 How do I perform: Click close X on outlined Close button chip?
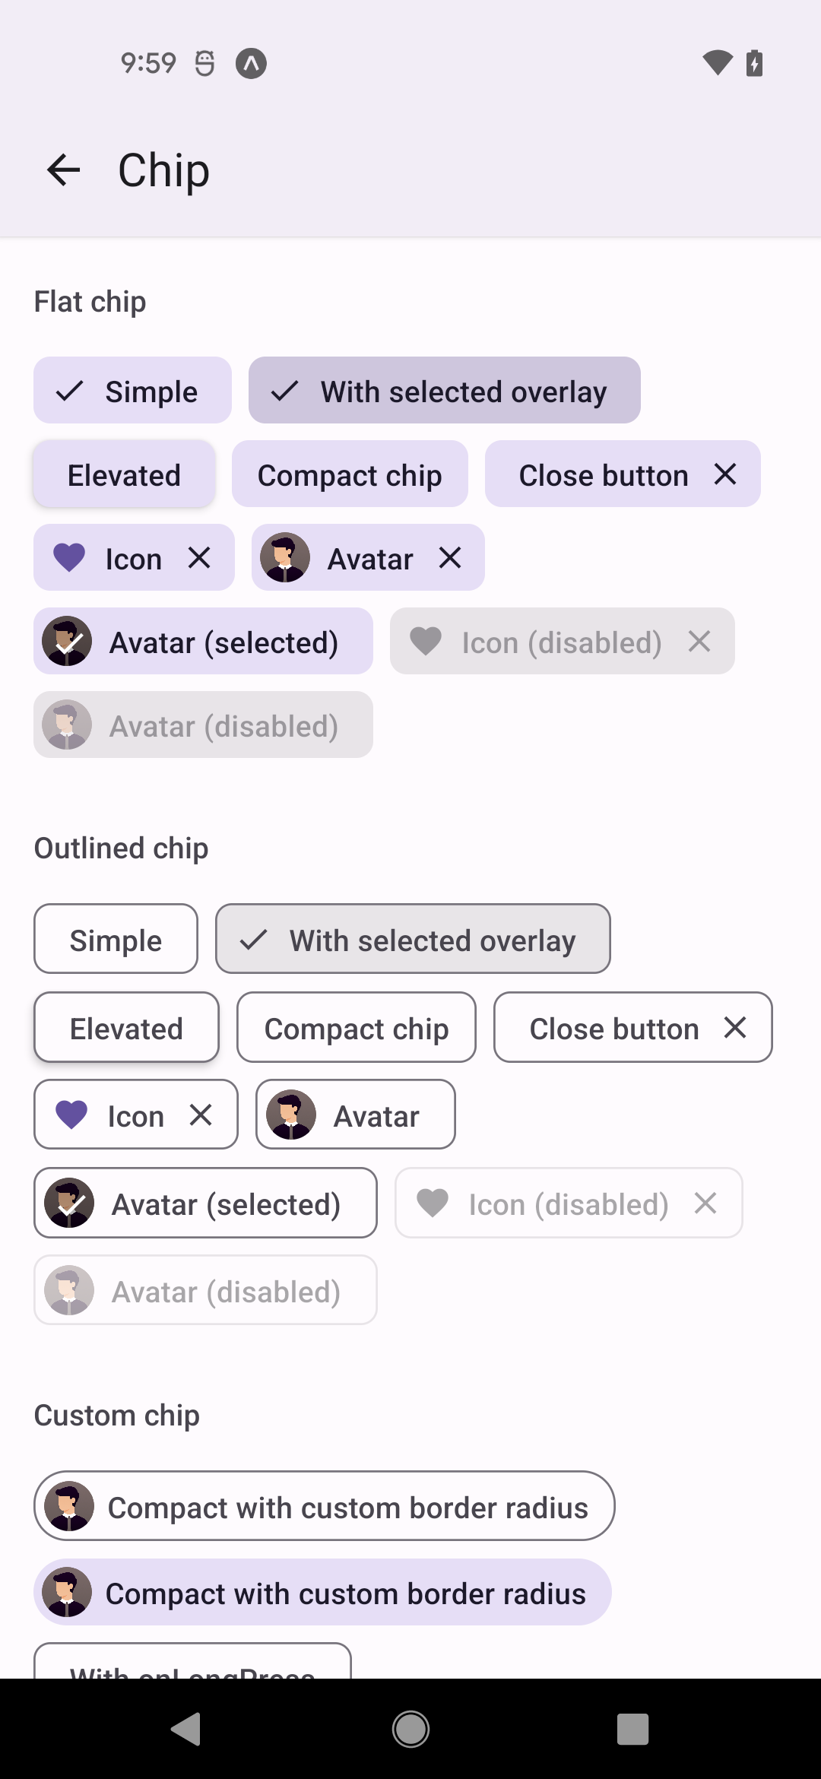click(x=735, y=1028)
